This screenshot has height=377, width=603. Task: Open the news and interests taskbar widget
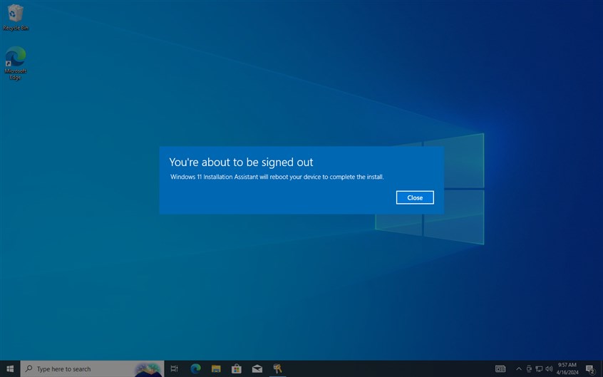point(500,368)
